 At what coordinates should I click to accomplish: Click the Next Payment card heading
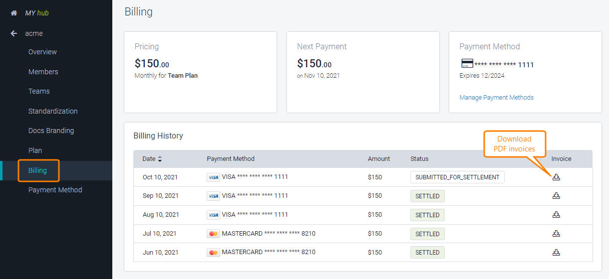[322, 46]
